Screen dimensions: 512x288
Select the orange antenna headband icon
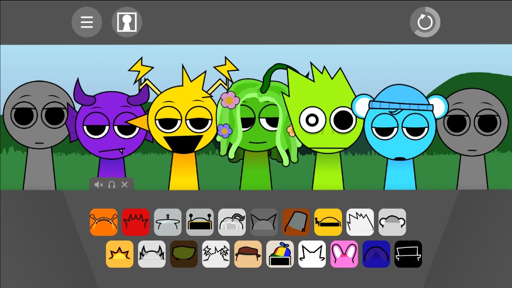pos(104,222)
